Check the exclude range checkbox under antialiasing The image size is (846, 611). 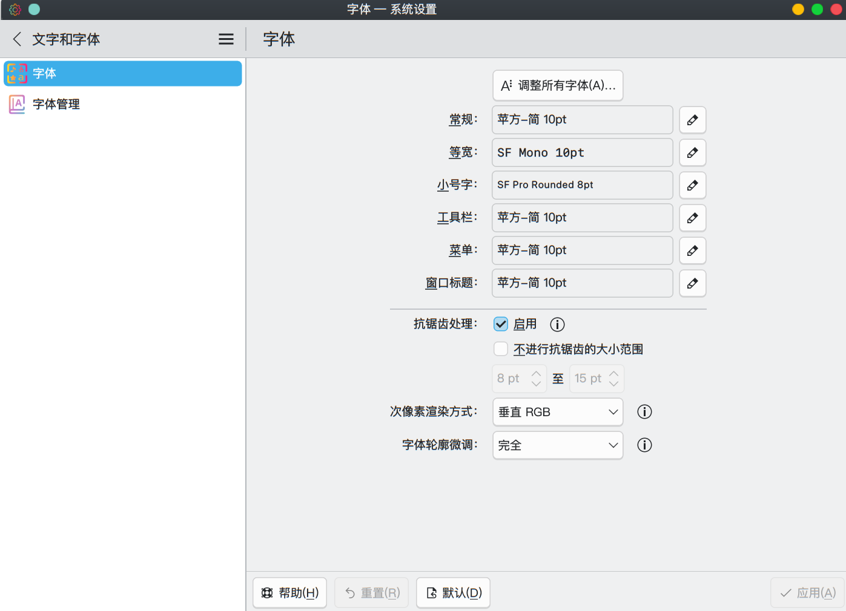[501, 348]
